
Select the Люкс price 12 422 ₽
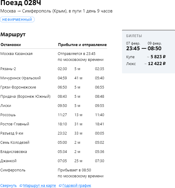click(157, 64)
